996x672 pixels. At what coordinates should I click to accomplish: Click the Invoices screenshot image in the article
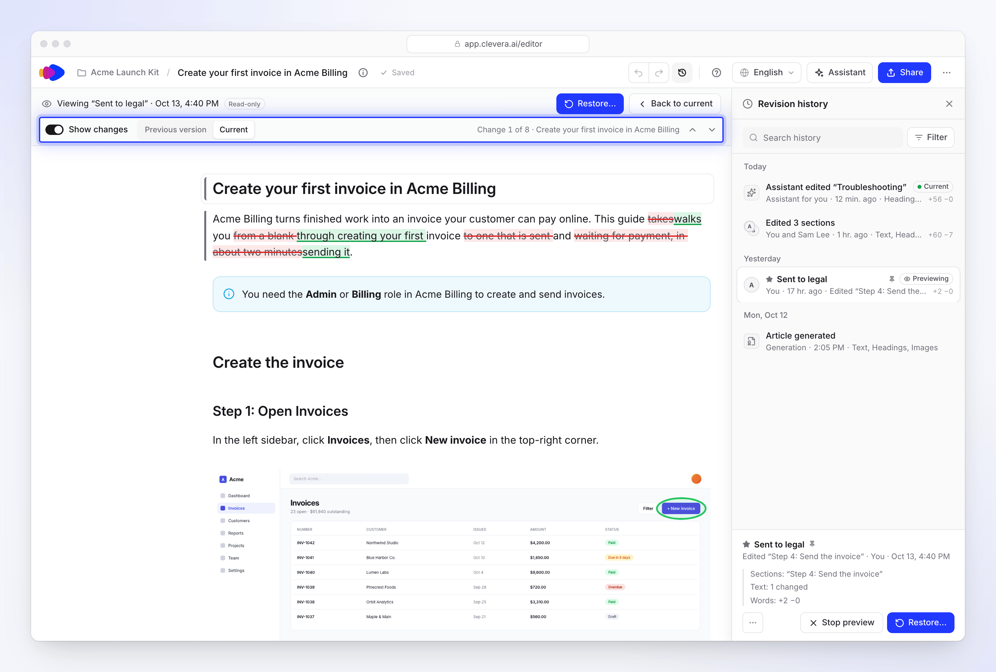(462, 555)
